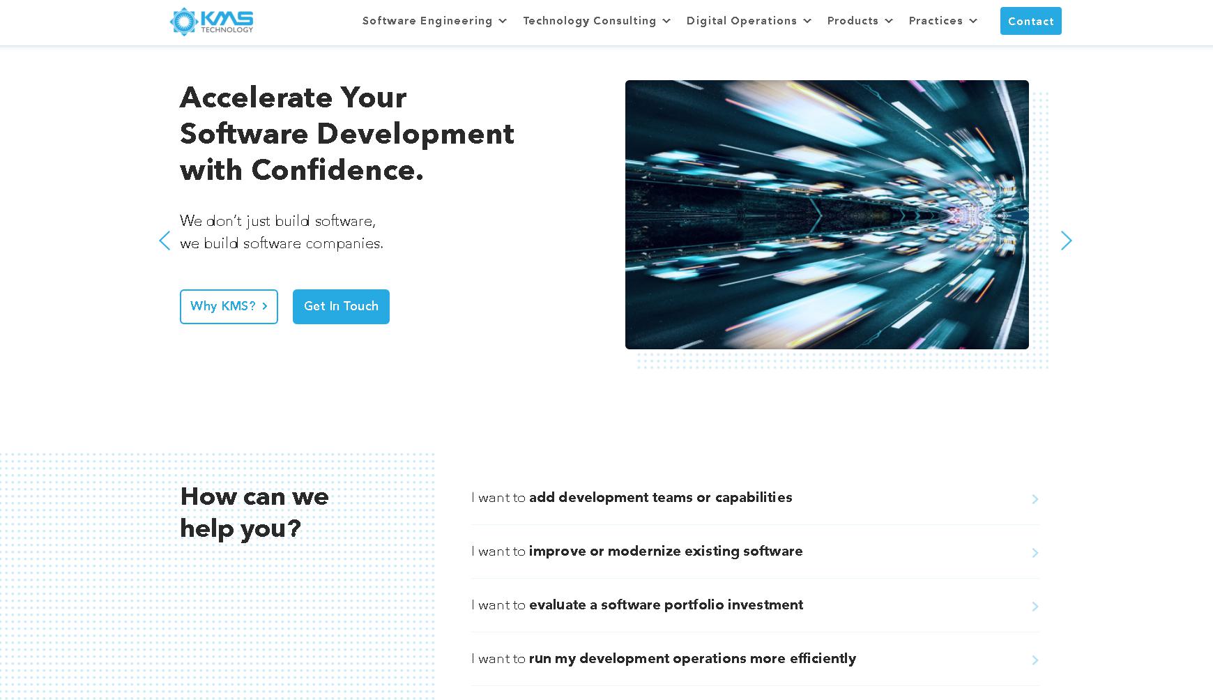Click arrow beside run development operations row

tap(1035, 660)
